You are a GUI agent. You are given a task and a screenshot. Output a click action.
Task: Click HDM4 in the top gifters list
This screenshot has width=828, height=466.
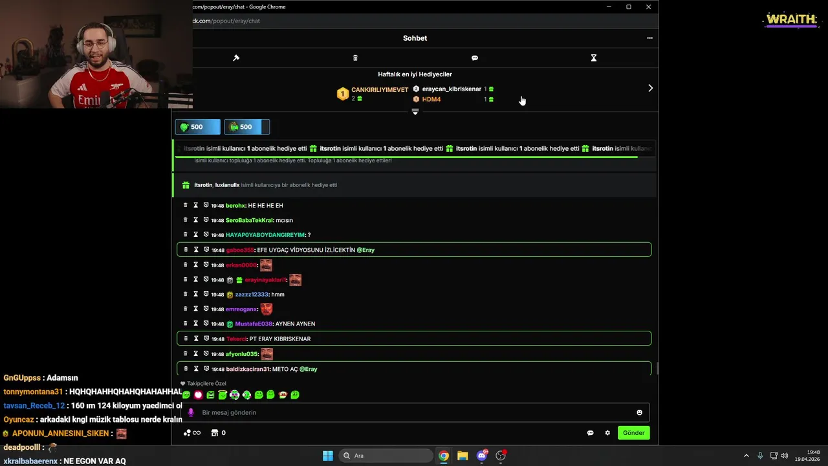coord(431,99)
